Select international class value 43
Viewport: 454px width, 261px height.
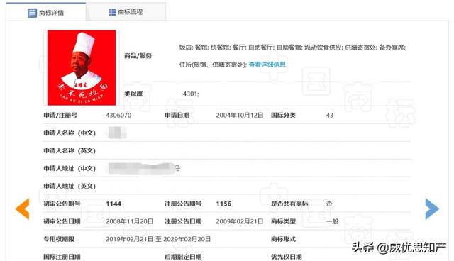(329, 115)
